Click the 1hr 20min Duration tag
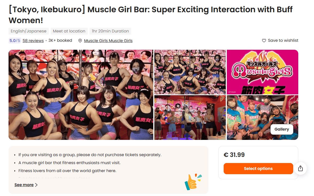Screen dimensions: 314x196 point(110,31)
